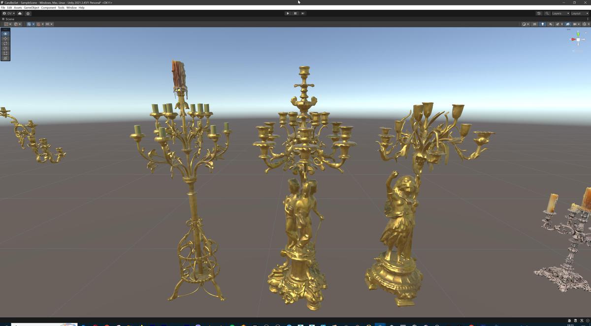This screenshot has height=326, width=591.
Task: Select the Move tool in the Tools overlay
Action: (5, 39)
